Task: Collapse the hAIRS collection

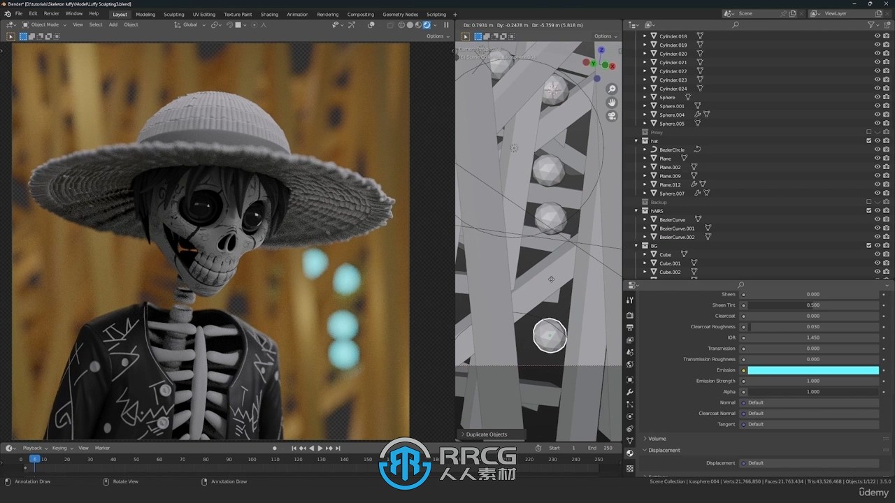Action: 636,211
